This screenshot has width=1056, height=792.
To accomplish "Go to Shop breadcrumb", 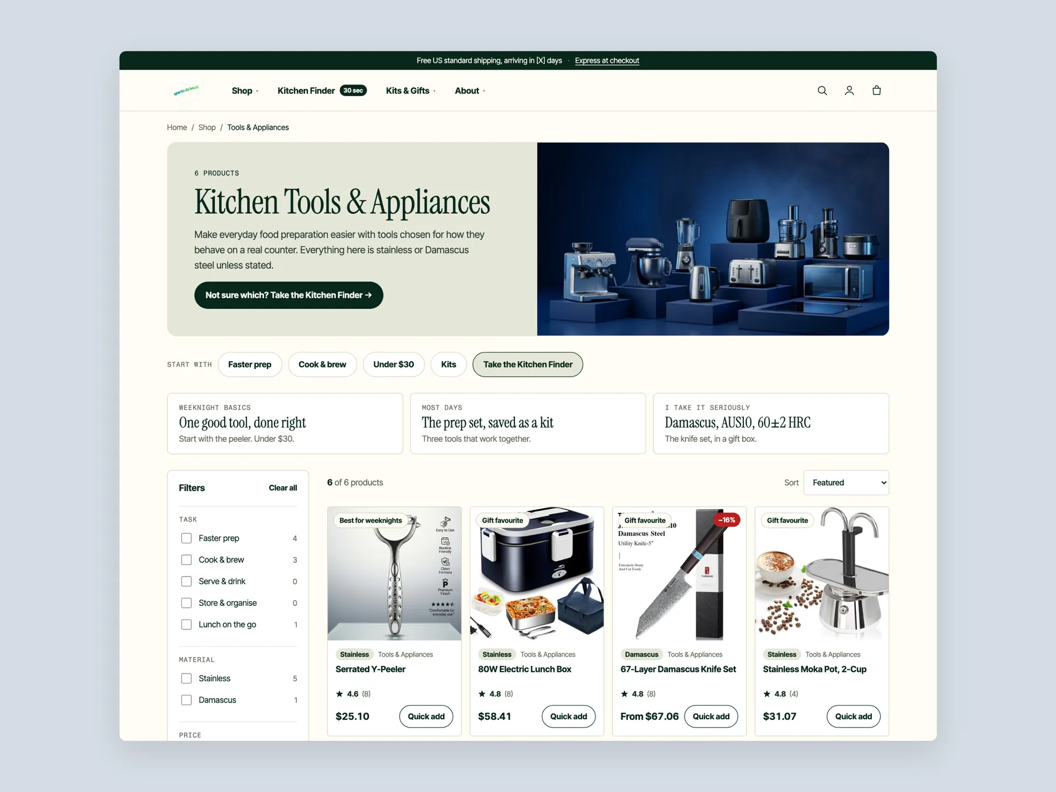I will [207, 127].
